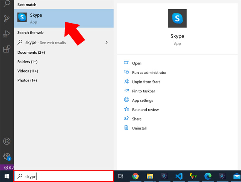This screenshot has width=241, height=182.
Task: Open Run and Debug in sidebar
Action: [x=7, y=34]
